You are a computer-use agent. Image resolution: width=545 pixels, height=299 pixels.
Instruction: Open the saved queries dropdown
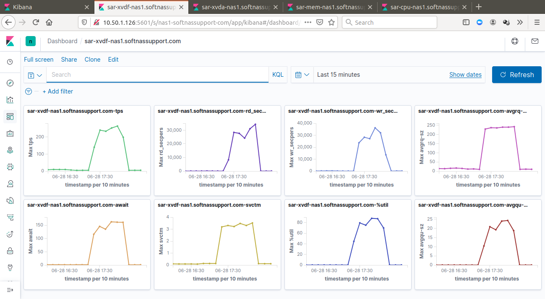tap(35, 75)
